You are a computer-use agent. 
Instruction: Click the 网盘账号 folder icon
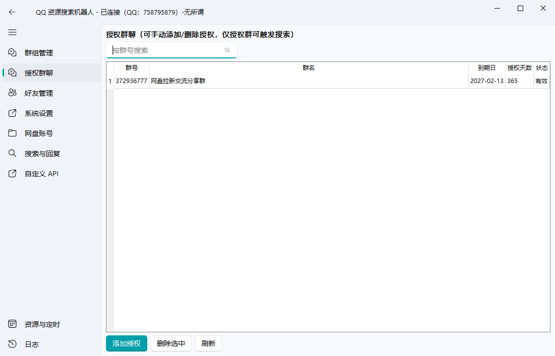click(12, 133)
